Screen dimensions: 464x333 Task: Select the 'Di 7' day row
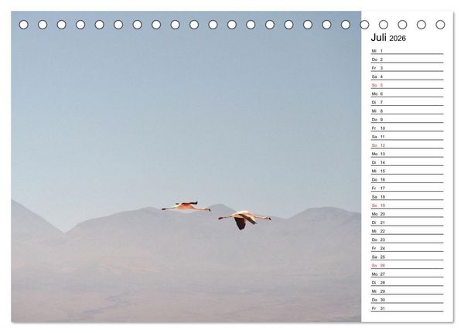click(x=408, y=102)
